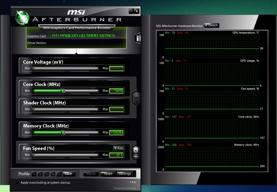Click the MSI Afterburner Hardware Monitor title
277x192 pixels.
pyautogui.click(x=179, y=26)
